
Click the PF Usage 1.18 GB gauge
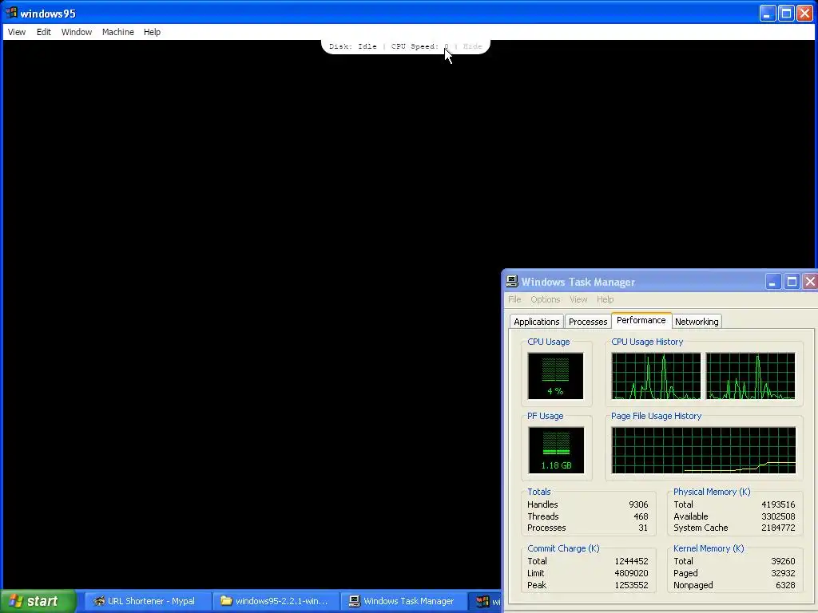556,450
